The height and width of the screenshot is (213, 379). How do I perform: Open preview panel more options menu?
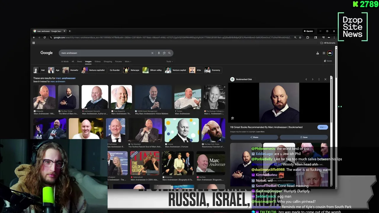pos(319,79)
